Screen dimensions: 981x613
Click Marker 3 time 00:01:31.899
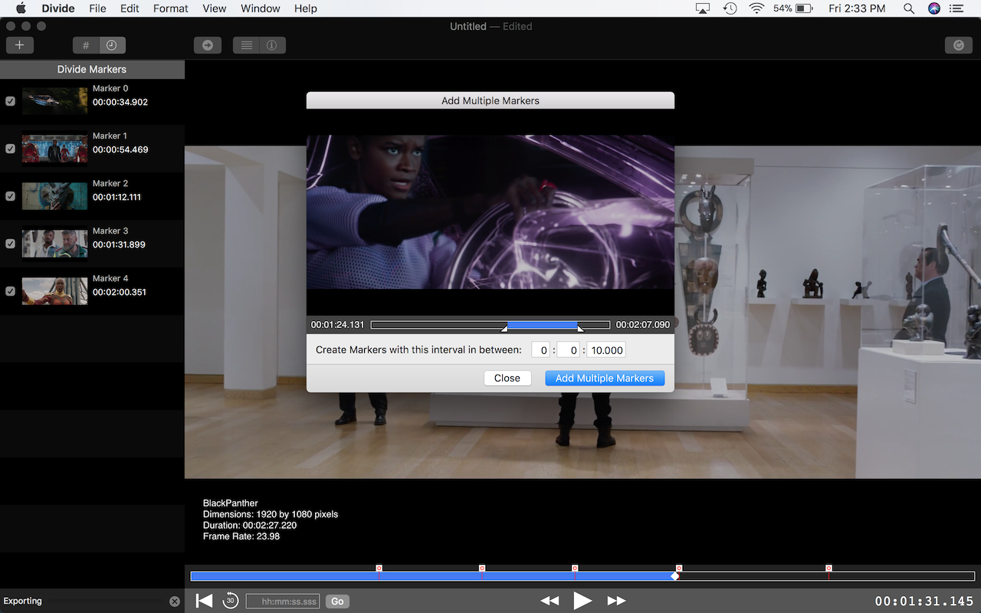click(x=119, y=244)
